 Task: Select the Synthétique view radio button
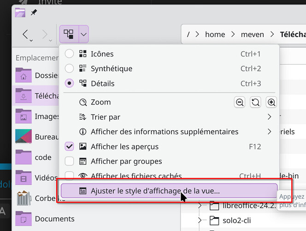pyautogui.click(x=70, y=69)
